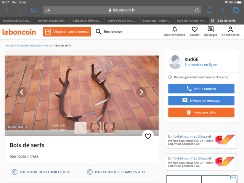Click the Faire une offre button
The image size is (244, 183).
(x=201, y=112)
